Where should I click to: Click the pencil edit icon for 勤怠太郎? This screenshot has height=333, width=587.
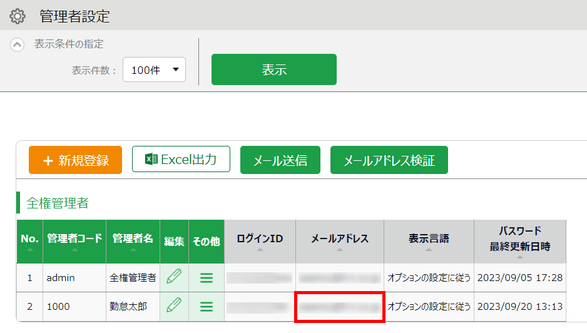[174, 306]
